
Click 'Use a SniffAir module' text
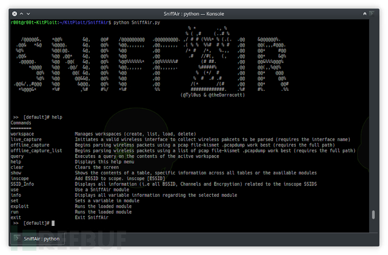[x=102, y=190]
